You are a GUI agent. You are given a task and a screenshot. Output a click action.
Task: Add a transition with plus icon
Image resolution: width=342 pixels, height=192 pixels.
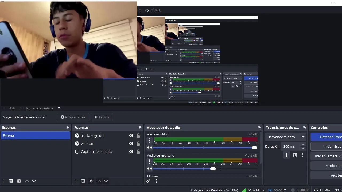coord(287,155)
